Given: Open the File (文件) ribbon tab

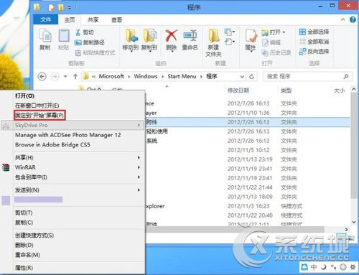Looking at the screenshot, I should (x=45, y=19).
